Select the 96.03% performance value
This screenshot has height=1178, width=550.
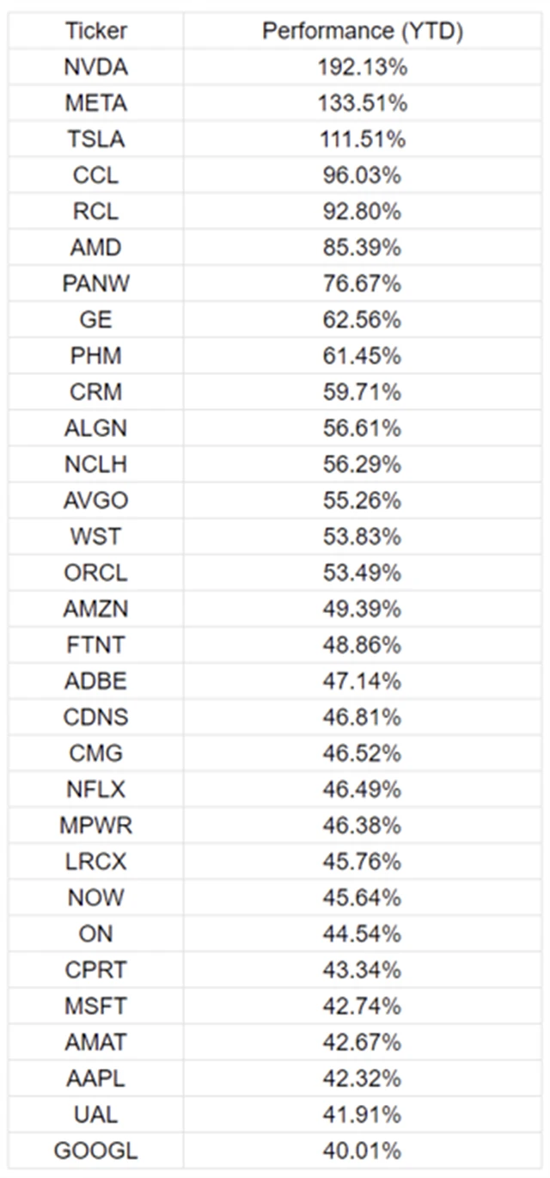[363, 175]
